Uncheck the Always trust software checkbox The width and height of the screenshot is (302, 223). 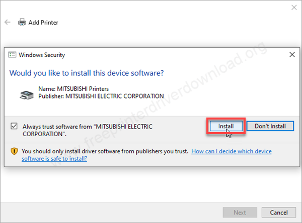point(14,126)
